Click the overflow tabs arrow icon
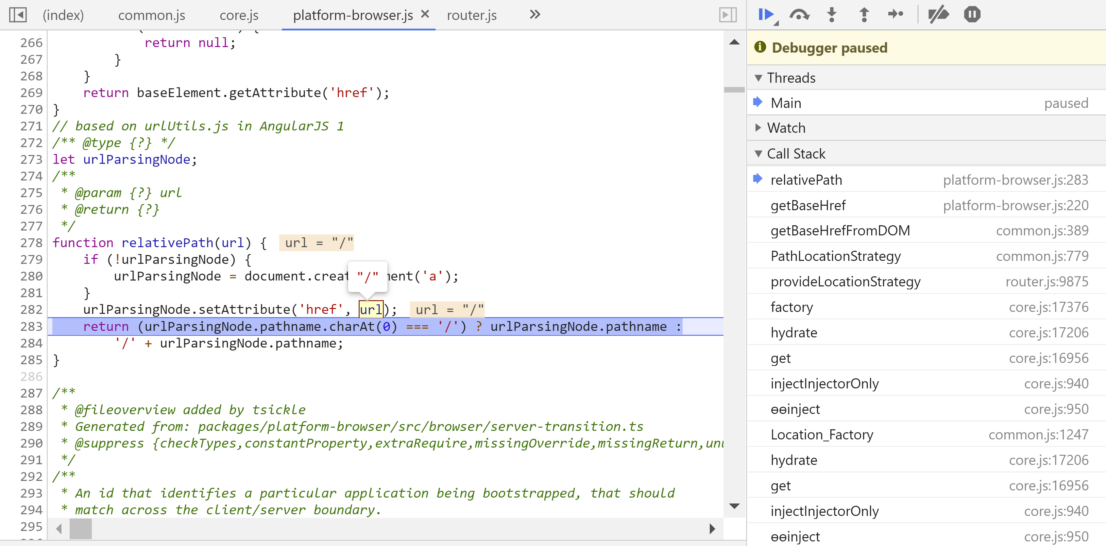 point(535,14)
